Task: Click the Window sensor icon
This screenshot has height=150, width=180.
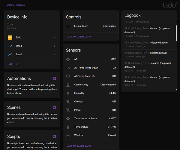Action: pos(68,135)
